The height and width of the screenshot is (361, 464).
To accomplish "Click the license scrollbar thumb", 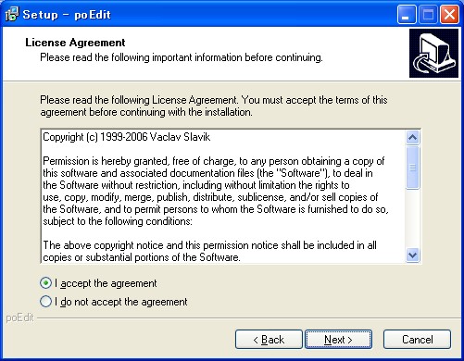I will click(x=413, y=168).
